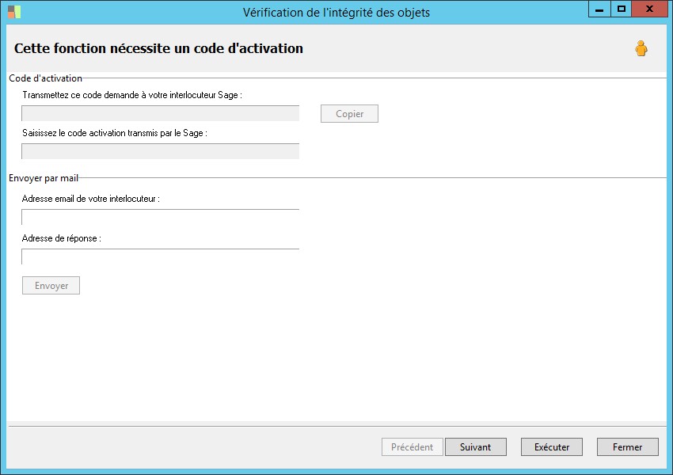Image resolution: width=673 pixels, height=475 pixels.
Task: Minimize the Vérification de l'intégrité window
Action: click(x=599, y=9)
